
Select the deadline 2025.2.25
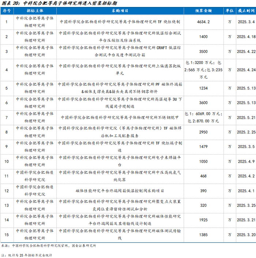246,132
